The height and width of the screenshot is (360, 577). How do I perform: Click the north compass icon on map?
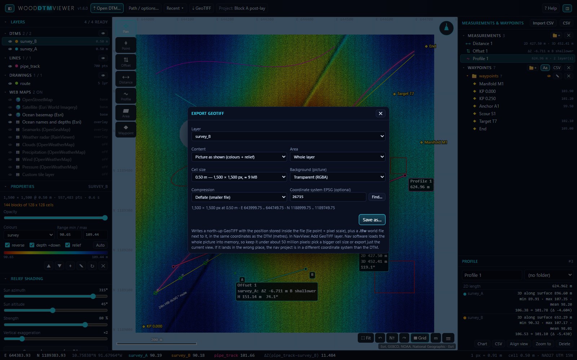point(446,28)
